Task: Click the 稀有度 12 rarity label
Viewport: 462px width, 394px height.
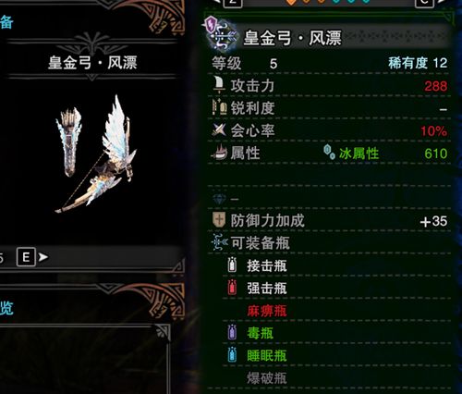Action: (x=418, y=63)
